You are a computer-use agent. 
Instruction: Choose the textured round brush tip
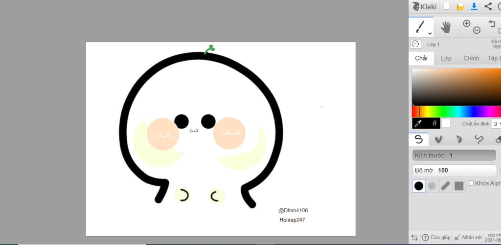[432, 186]
